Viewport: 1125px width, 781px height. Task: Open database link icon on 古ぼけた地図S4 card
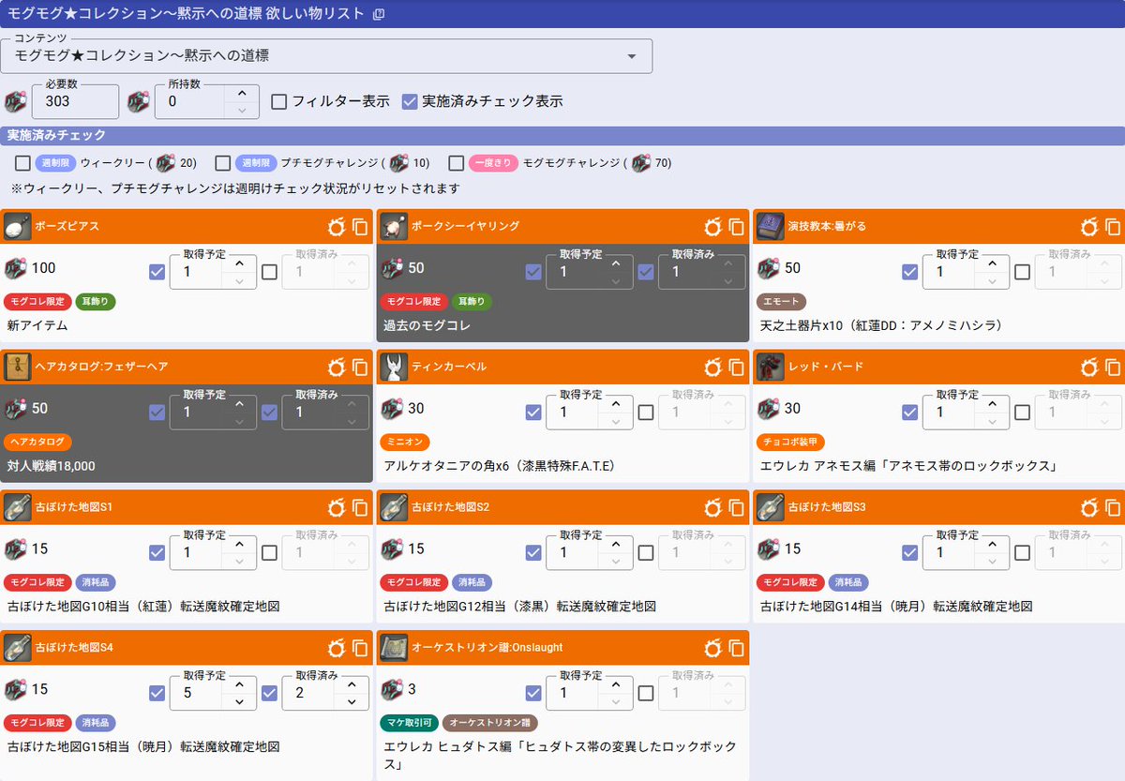tap(336, 648)
